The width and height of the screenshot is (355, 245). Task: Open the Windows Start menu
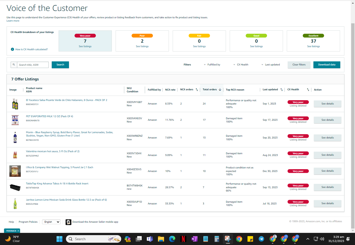pyautogui.click(x=59, y=239)
